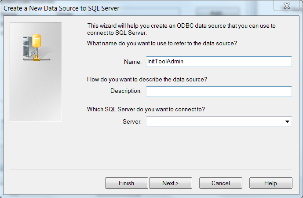Click the Name field containing InitToolAdmin
The image size is (303, 198).
pyautogui.click(x=219, y=62)
